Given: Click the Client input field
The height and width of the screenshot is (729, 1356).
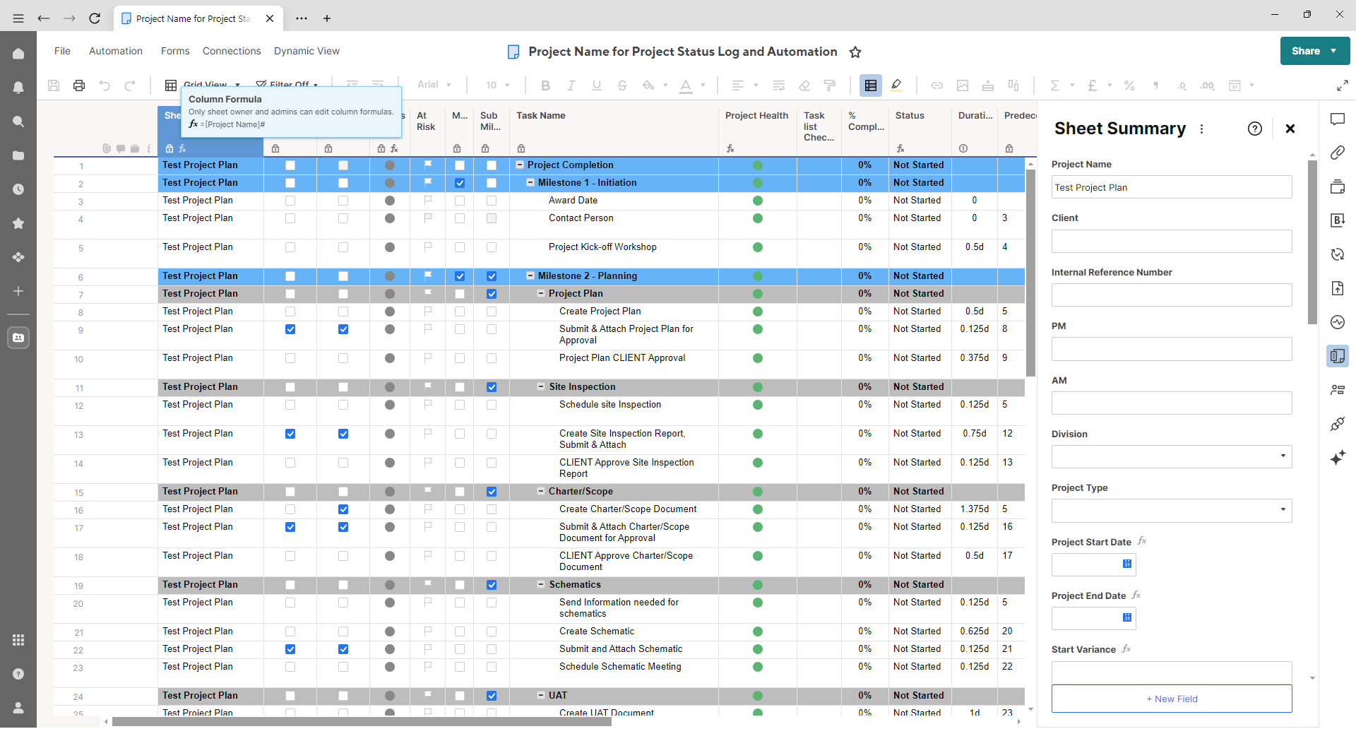Looking at the screenshot, I should point(1172,242).
